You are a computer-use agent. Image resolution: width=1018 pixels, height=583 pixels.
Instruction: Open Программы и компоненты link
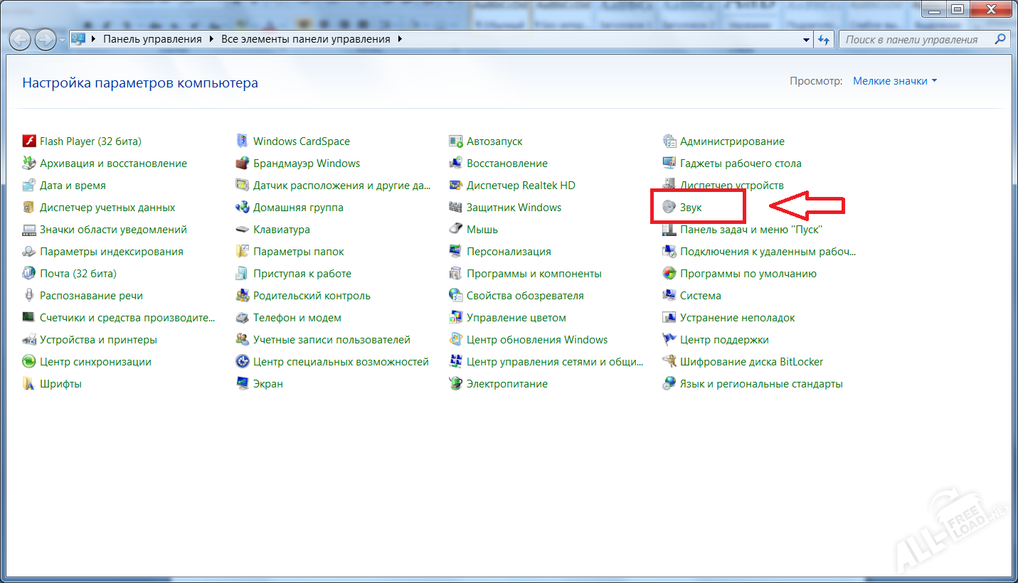[x=534, y=274]
